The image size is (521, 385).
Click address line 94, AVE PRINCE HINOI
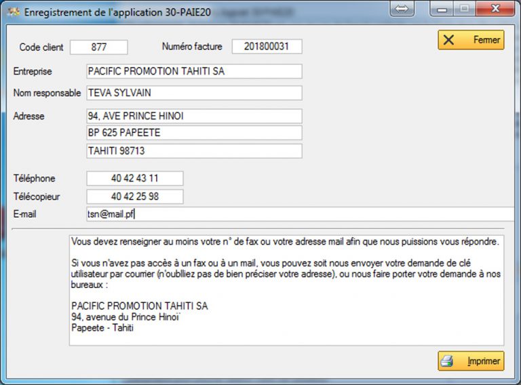[x=194, y=116]
